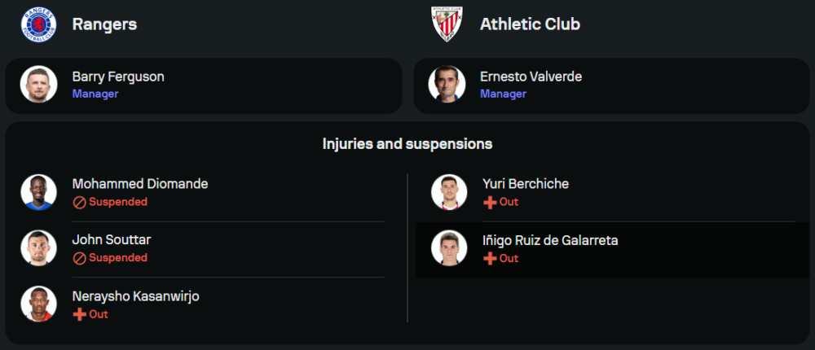Select John Souttar's player avatar
815x350 pixels.
[x=38, y=248]
